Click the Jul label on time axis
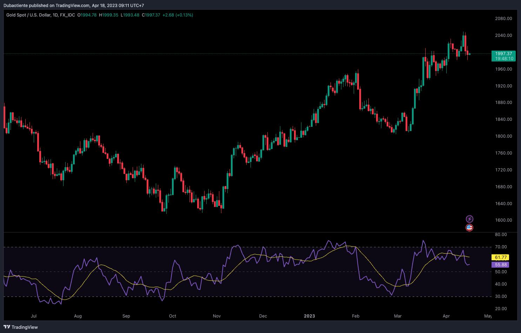This screenshot has height=333, width=521. (x=34, y=316)
